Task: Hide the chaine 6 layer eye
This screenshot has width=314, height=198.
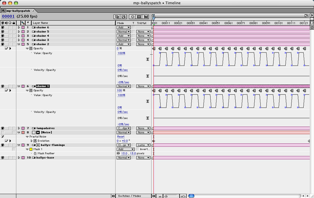Action: (x=3, y=27)
